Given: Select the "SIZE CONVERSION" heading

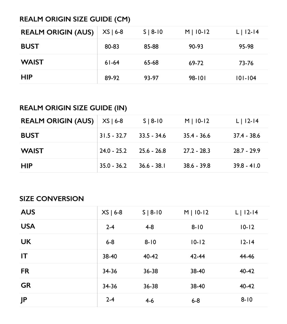Looking at the screenshot, I should [x=51, y=198].
